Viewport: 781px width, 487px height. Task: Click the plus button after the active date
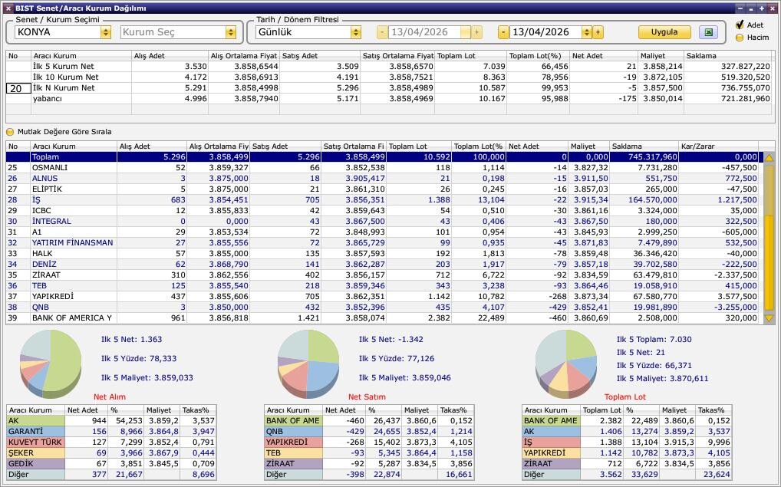click(x=598, y=32)
